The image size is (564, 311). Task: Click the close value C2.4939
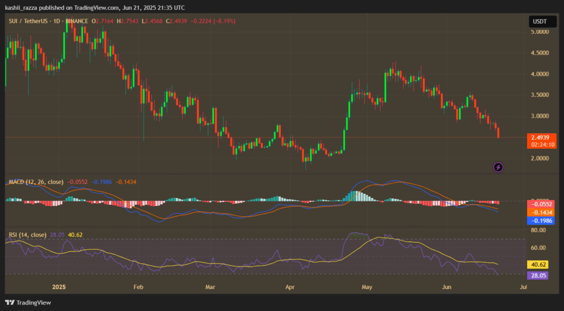(177, 21)
